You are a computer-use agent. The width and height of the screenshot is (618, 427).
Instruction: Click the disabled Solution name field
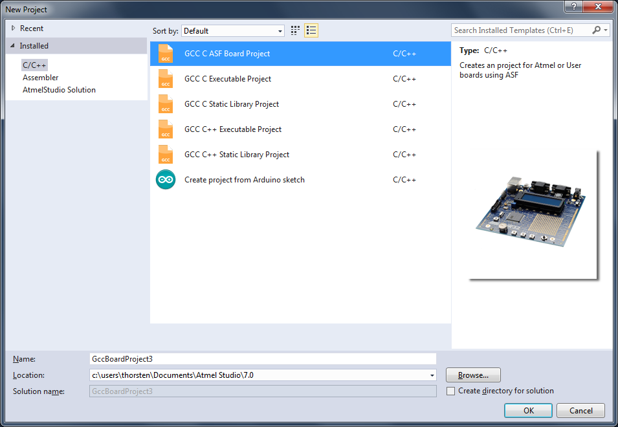[x=263, y=391]
